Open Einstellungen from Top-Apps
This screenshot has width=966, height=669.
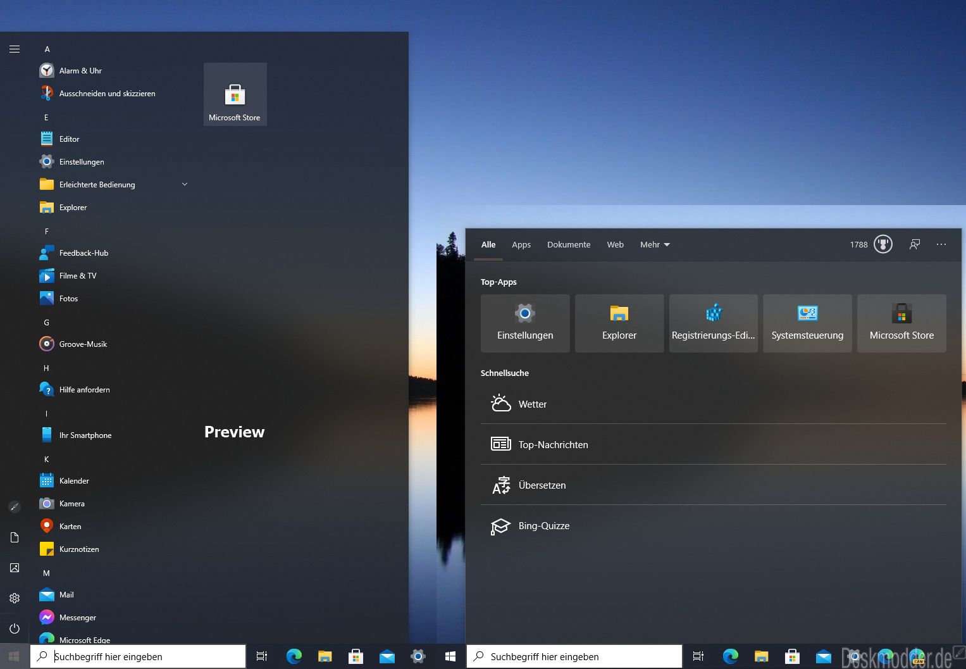coord(525,323)
